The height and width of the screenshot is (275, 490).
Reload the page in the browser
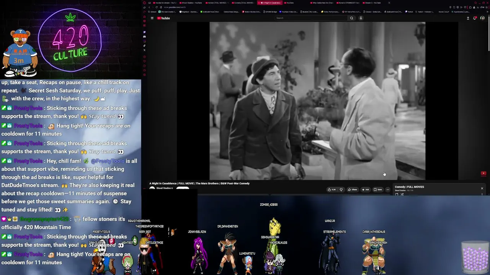(156, 7)
